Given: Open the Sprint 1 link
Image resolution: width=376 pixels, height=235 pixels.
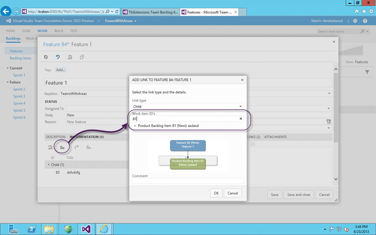Looking at the screenshot, I should tap(19, 75).
